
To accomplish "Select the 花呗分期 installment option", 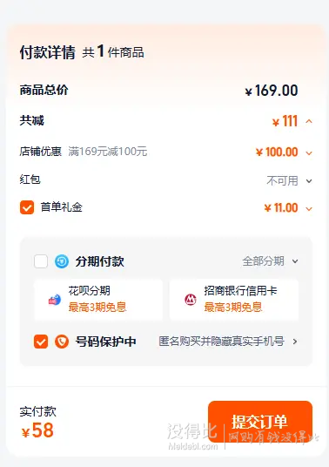I will click(98, 300).
